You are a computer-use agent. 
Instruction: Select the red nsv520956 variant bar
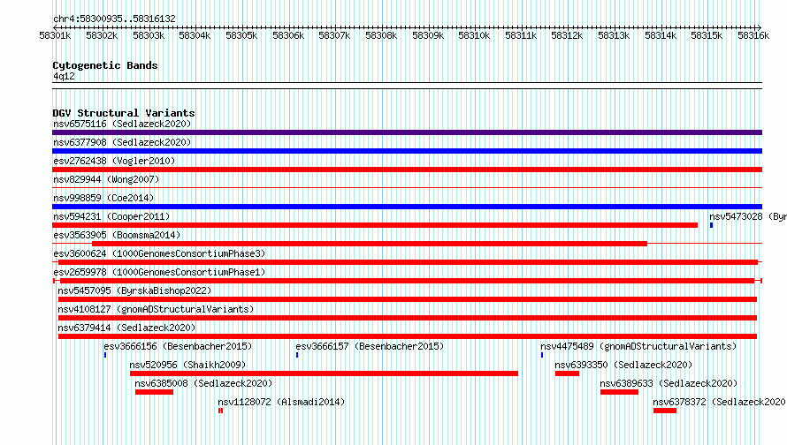tap(324, 373)
